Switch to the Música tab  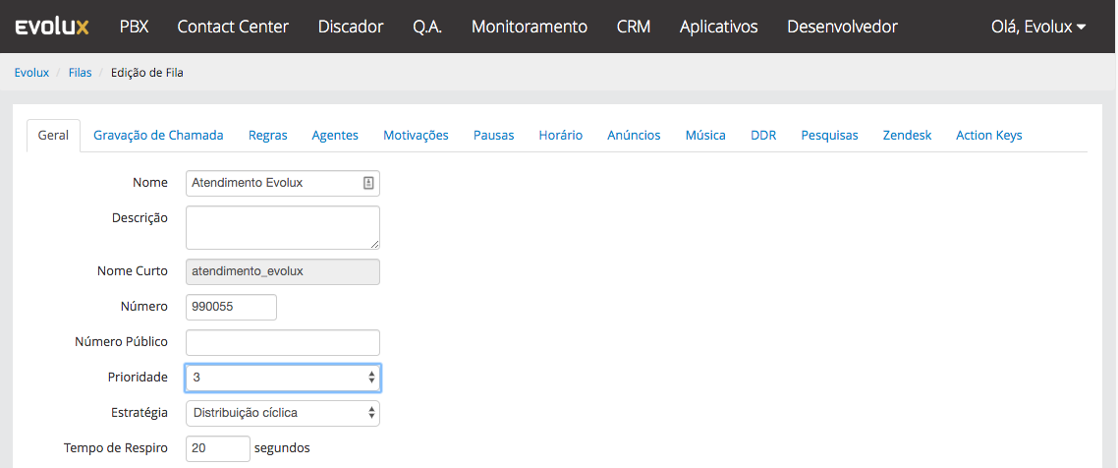click(x=705, y=135)
